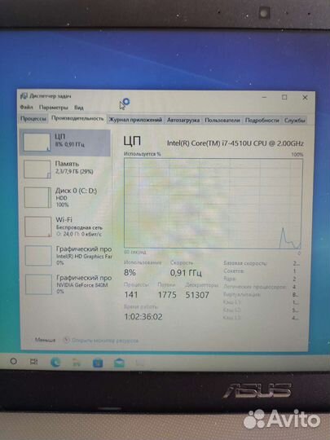Click the 51307 descriptors value
330x440 pixels.
point(197,295)
